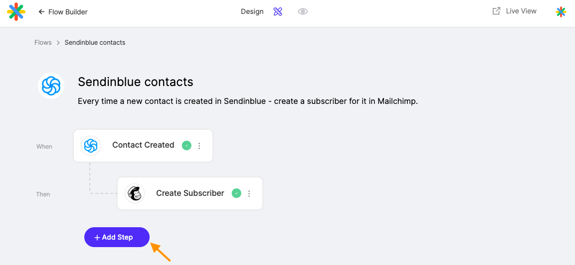Click Mailchimp icon in Create Subscriber card
Image resolution: width=575 pixels, height=265 pixels.
[x=135, y=193]
